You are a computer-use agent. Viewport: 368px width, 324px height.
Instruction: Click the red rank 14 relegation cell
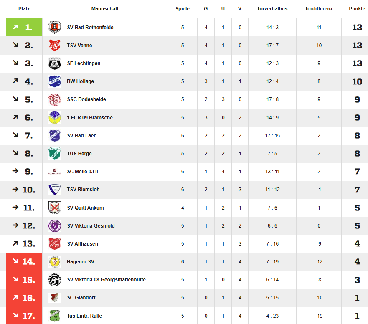tap(24, 262)
